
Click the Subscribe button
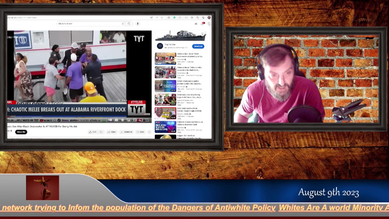21,132
